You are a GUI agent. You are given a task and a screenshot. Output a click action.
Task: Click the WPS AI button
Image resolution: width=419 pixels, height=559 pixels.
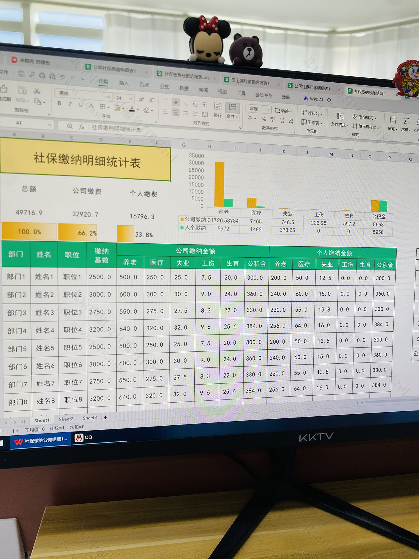pos(314,99)
